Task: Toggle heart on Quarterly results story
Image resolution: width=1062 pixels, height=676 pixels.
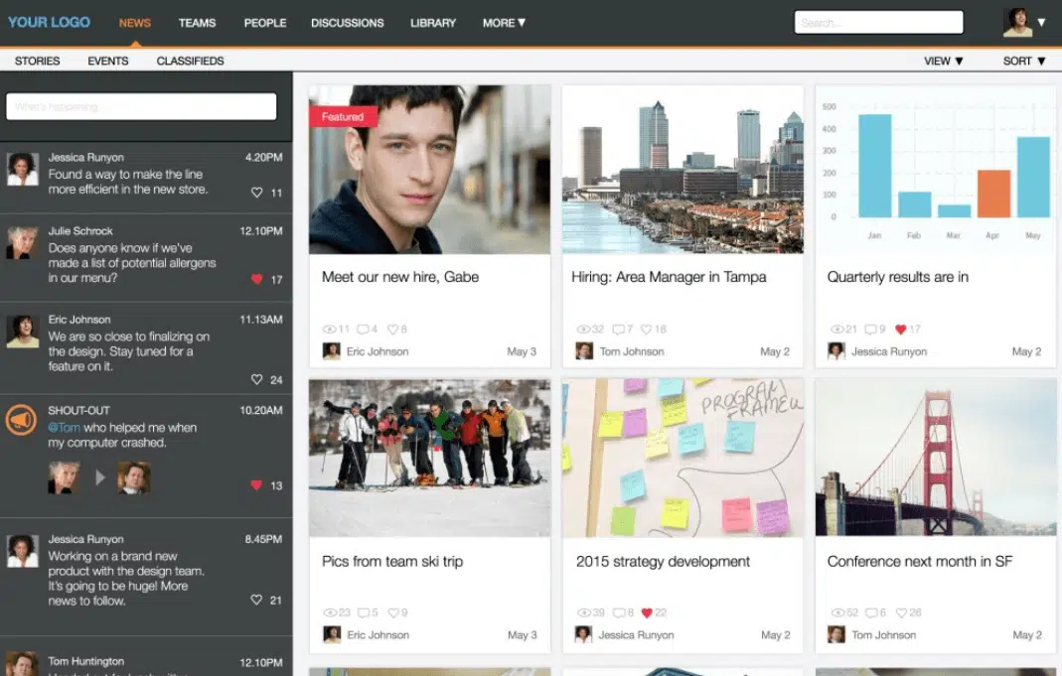Action: [x=901, y=329]
